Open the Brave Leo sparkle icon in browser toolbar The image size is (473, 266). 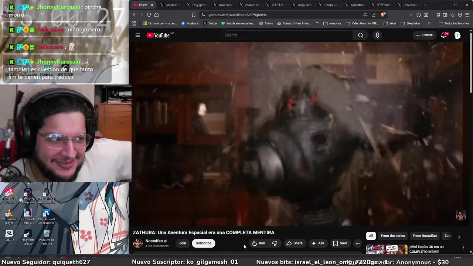pyautogui.click(x=452, y=15)
